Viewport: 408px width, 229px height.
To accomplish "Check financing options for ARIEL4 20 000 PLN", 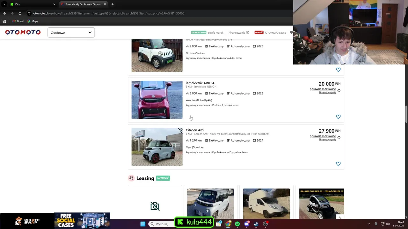I will pyautogui.click(x=323, y=91).
